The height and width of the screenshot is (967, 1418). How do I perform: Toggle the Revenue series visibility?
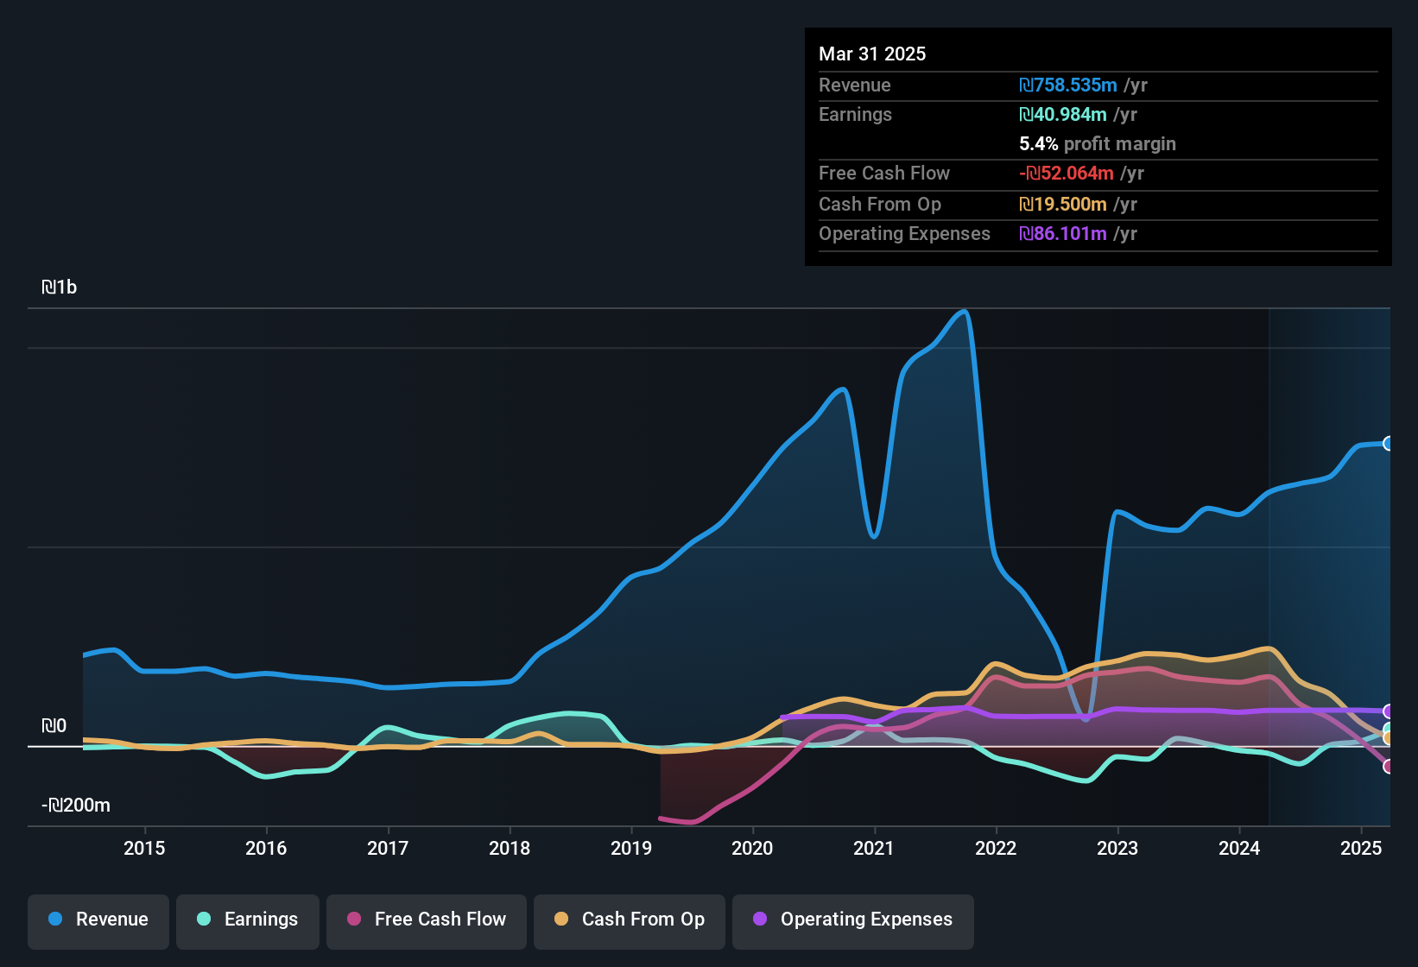click(x=98, y=920)
